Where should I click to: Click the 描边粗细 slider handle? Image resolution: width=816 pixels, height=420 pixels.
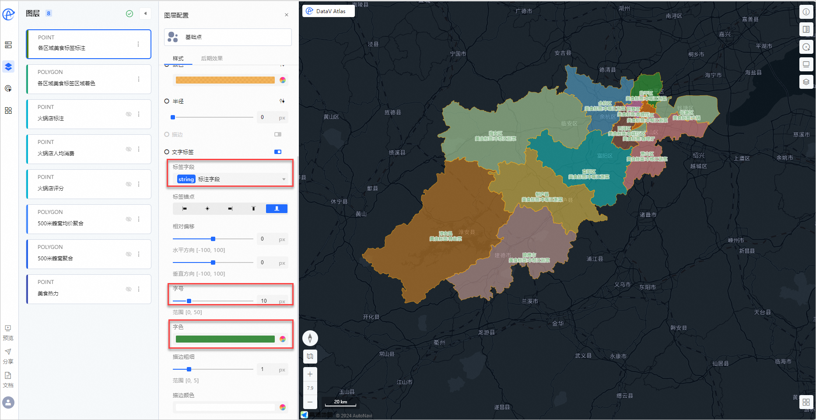[x=189, y=369]
